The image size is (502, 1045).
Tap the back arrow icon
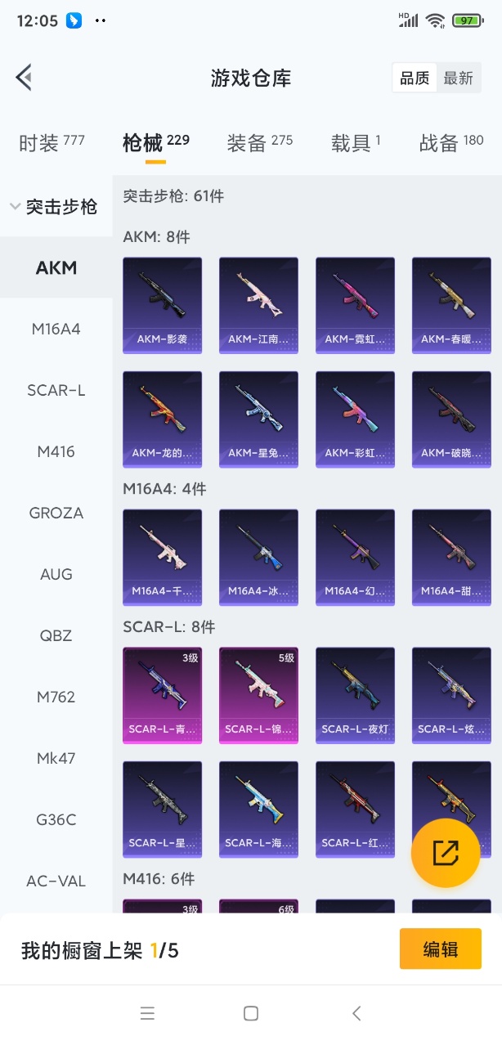[x=24, y=78]
